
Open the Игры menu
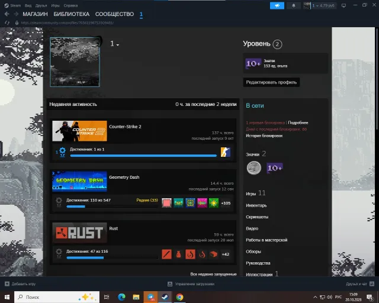point(55,5)
